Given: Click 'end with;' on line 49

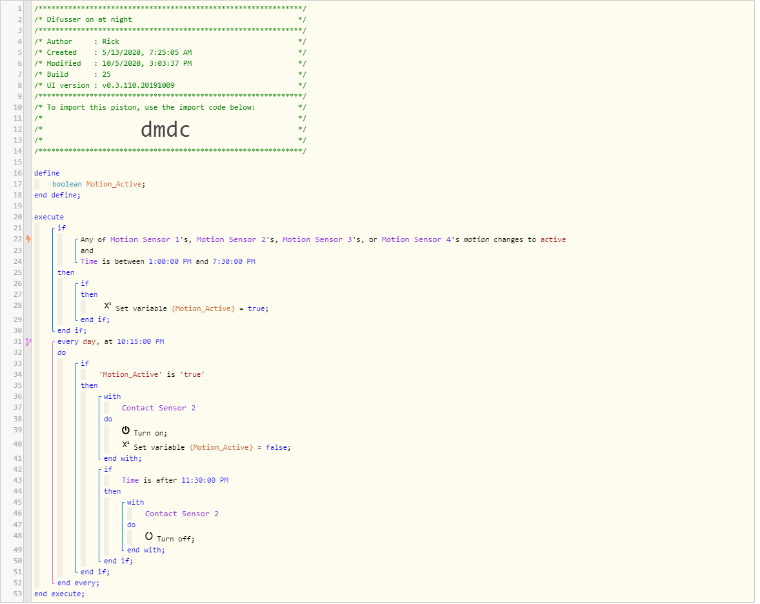Looking at the screenshot, I should [146, 550].
